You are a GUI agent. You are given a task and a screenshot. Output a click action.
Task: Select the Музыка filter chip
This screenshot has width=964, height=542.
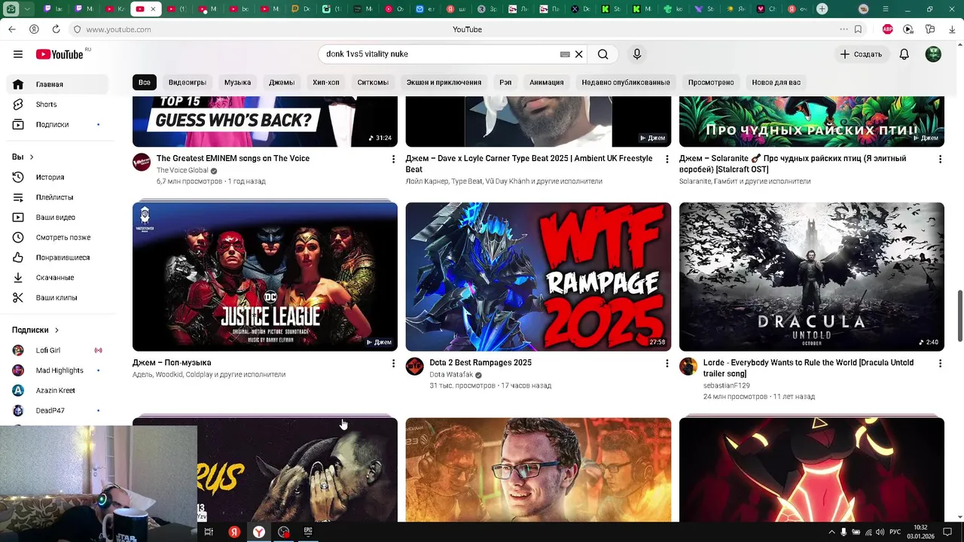click(x=237, y=82)
